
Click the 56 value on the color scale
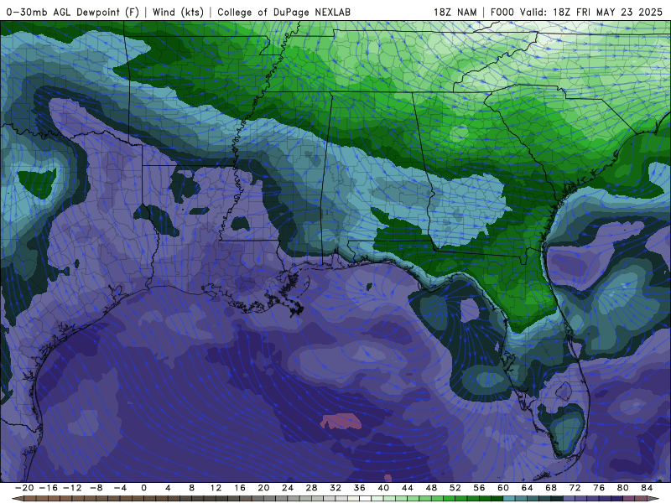(480, 488)
